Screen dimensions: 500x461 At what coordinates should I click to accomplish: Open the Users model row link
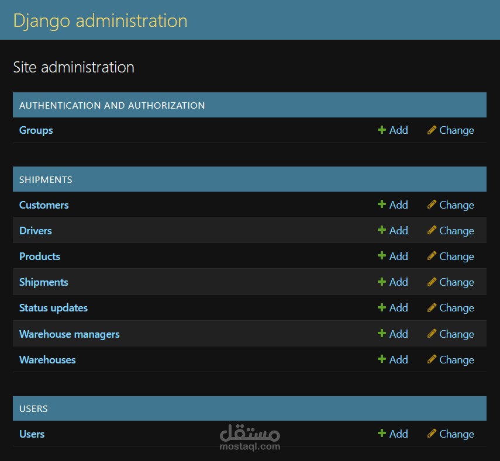click(x=32, y=434)
